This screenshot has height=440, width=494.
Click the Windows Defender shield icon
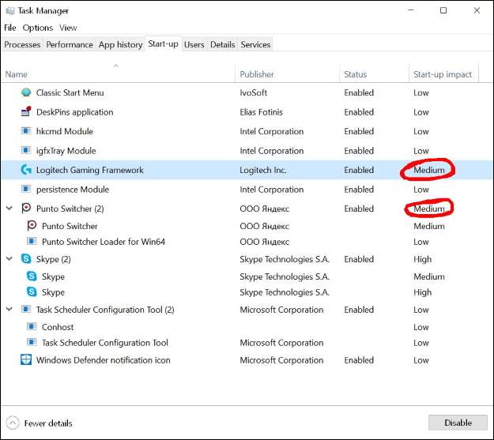click(26, 360)
